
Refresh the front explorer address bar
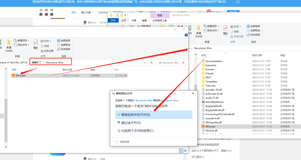pos(151,63)
